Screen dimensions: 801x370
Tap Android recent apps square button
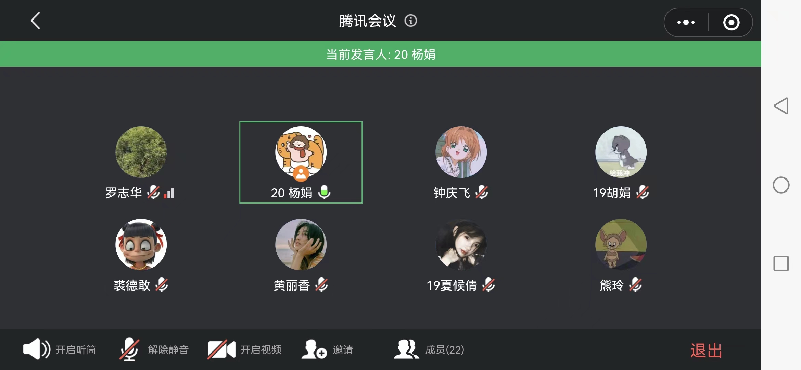pos(781,263)
